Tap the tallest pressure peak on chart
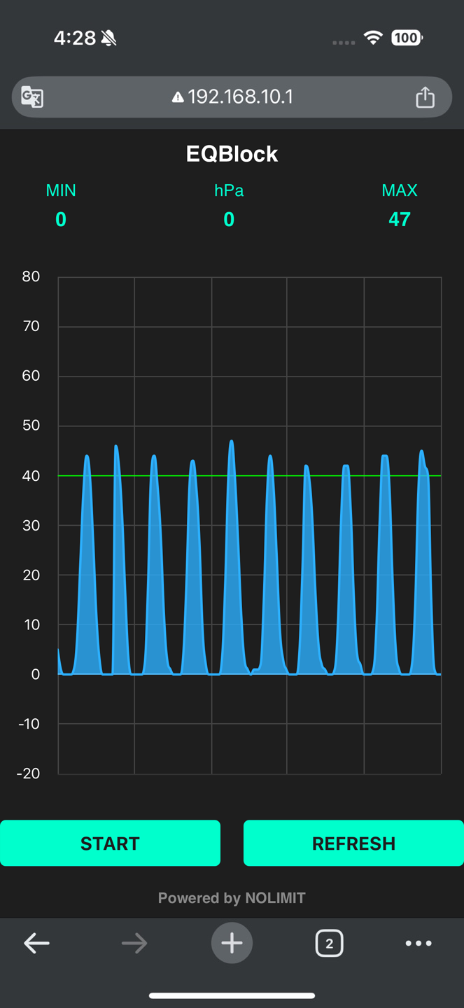Viewport: 464px width, 1008px height. point(232,443)
